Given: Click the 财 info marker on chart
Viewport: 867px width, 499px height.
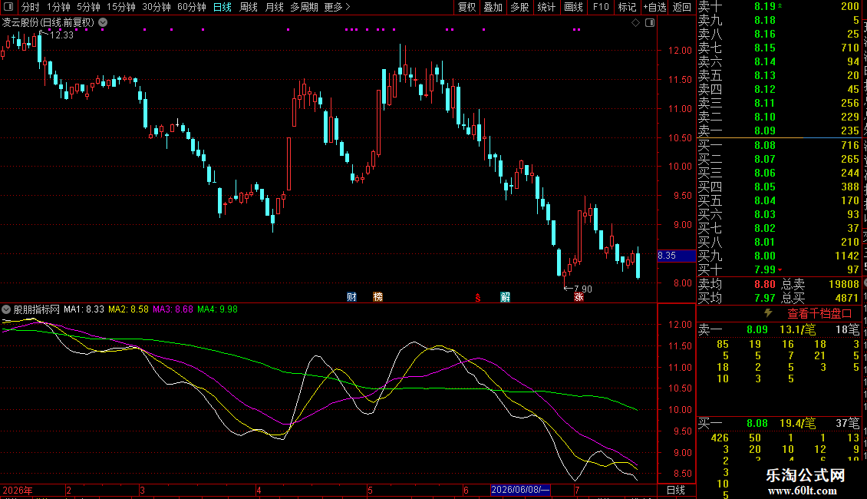Looking at the screenshot, I should click(351, 297).
